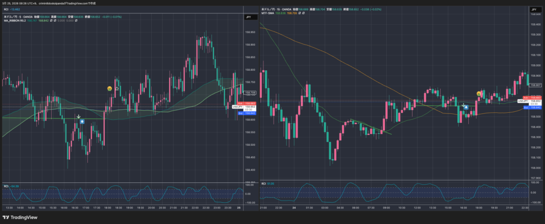Click the star marker on the left chart
The height and width of the screenshot is (224, 545).
117,88
